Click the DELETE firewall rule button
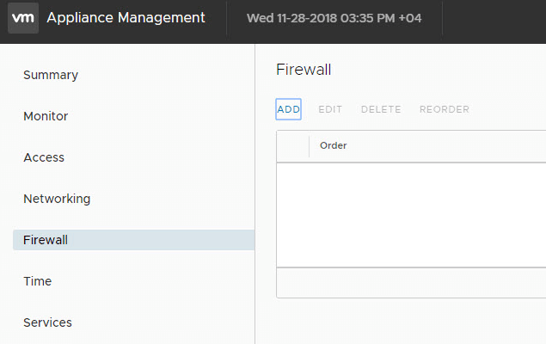546x344 pixels. 381,109
